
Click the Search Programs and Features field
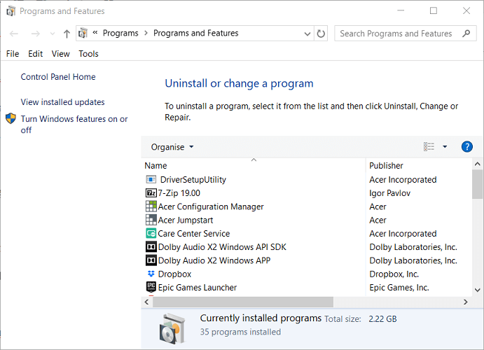click(396, 34)
